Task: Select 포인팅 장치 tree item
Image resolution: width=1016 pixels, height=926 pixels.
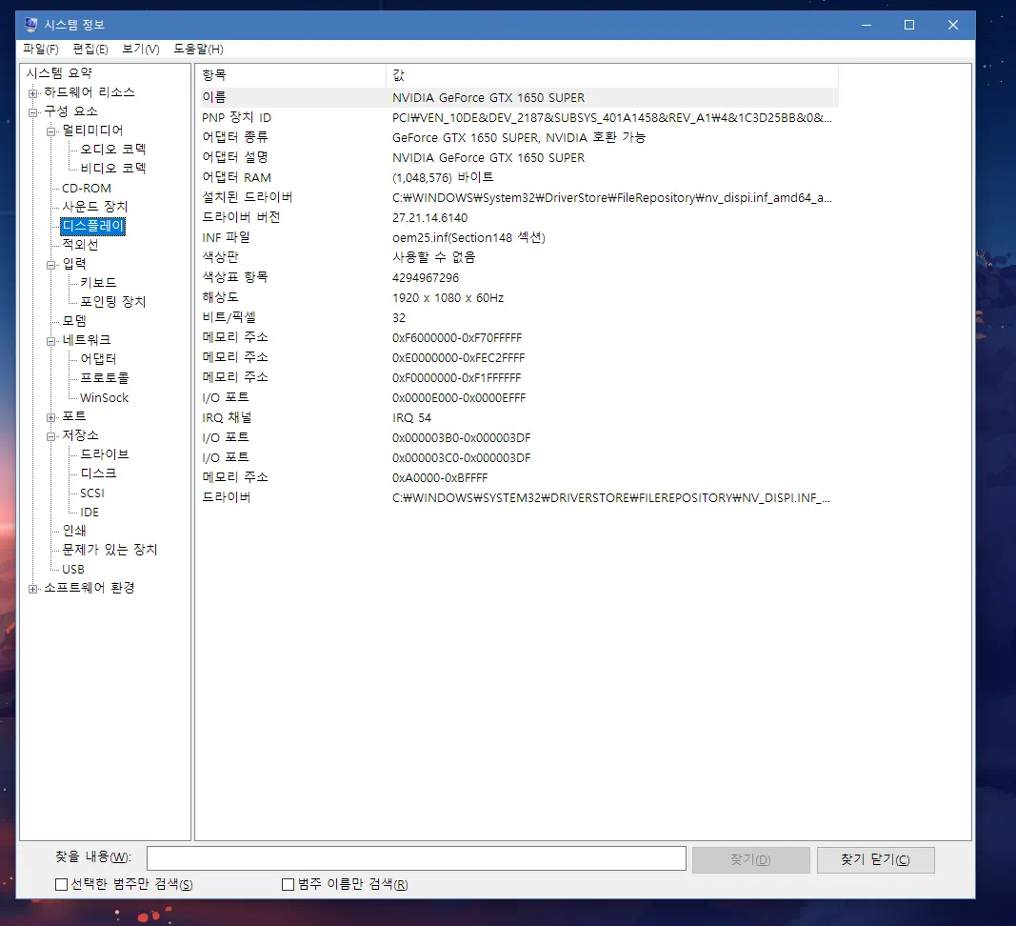Action: click(x=112, y=302)
